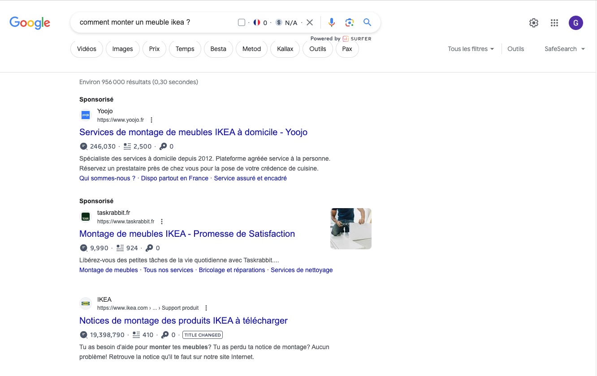The width and height of the screenshot is (597, 376).
Task: Follow the Service assuré et encadré sitelink
Action: pos(251,178)
